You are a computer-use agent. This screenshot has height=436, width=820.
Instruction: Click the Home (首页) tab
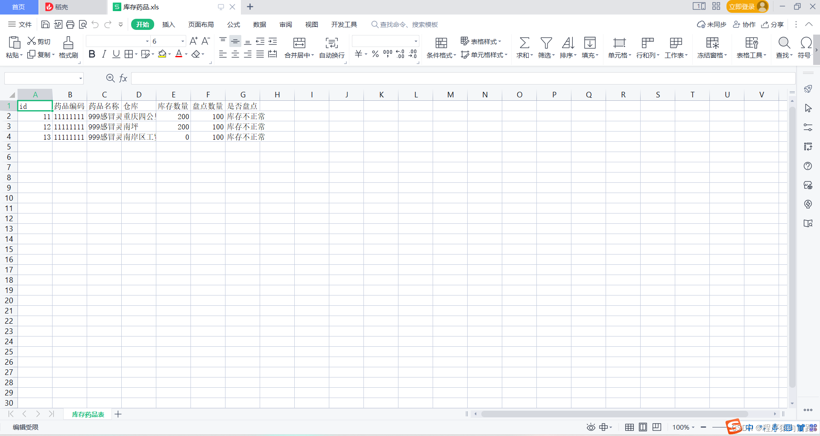[19, 7]
